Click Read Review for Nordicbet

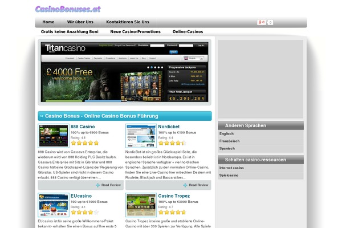[198, 185]
